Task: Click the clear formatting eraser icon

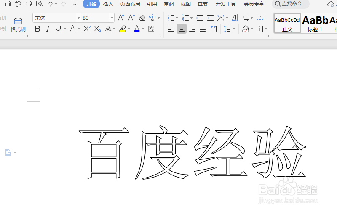Action: [142, 18]
